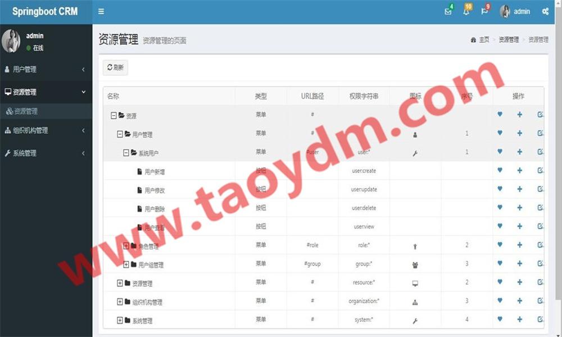Click edit icon in 用户删除 row
The image size is (562, 337).
tap(540, 208)
